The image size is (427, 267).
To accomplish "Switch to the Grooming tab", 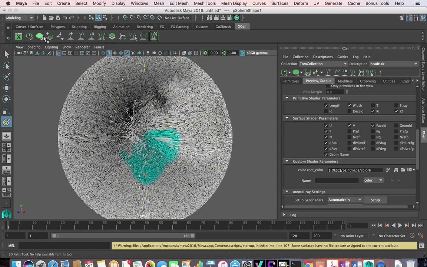I will [367, 81].
